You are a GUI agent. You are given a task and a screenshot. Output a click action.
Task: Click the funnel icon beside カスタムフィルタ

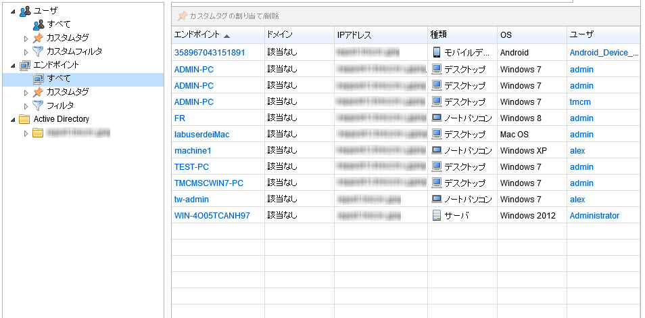click(x=39, y=51)
